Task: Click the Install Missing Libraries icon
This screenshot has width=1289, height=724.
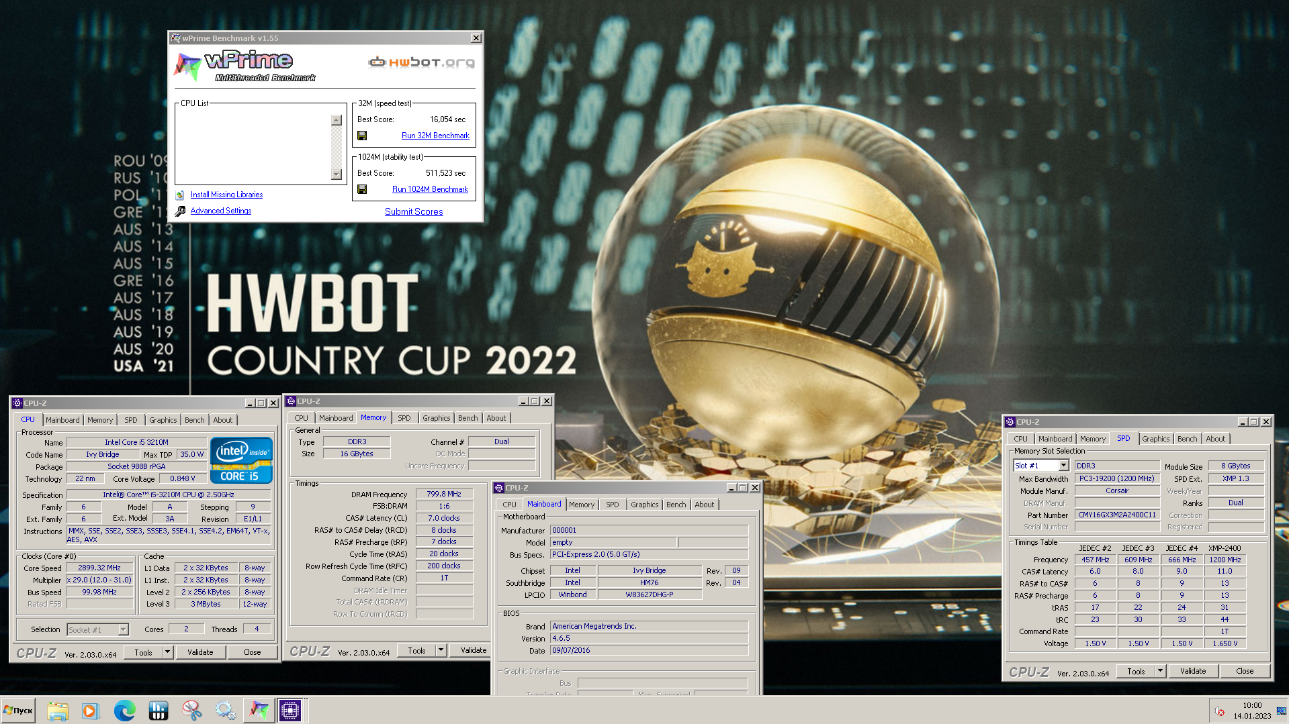Action: [x=180, y=195]
